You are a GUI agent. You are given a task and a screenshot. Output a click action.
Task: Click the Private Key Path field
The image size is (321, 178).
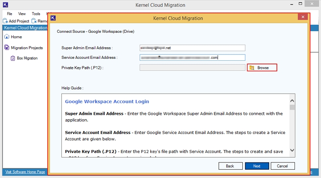click(x=193, y=68)
